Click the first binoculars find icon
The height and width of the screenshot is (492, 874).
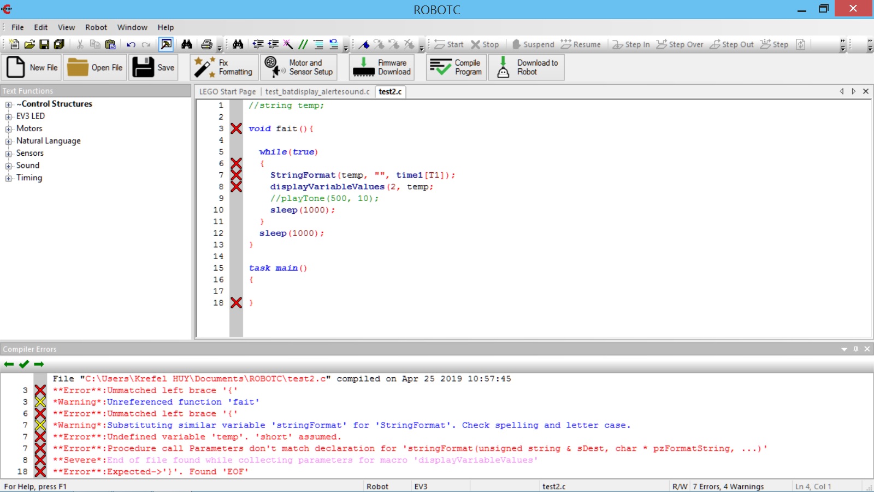pyautogui.click(x=187, y=44)
